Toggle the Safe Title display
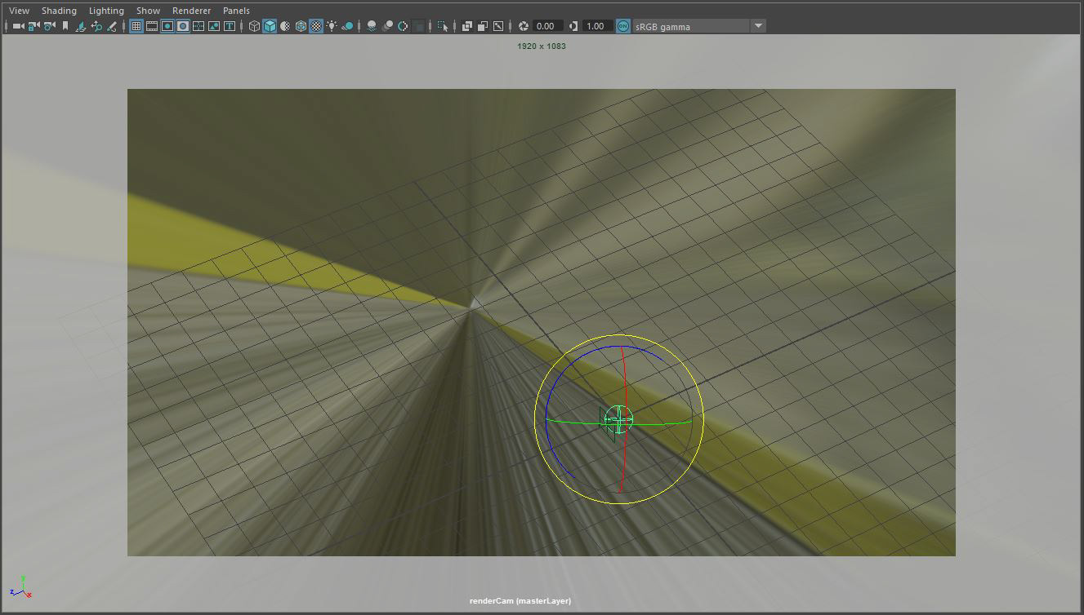 230,26
